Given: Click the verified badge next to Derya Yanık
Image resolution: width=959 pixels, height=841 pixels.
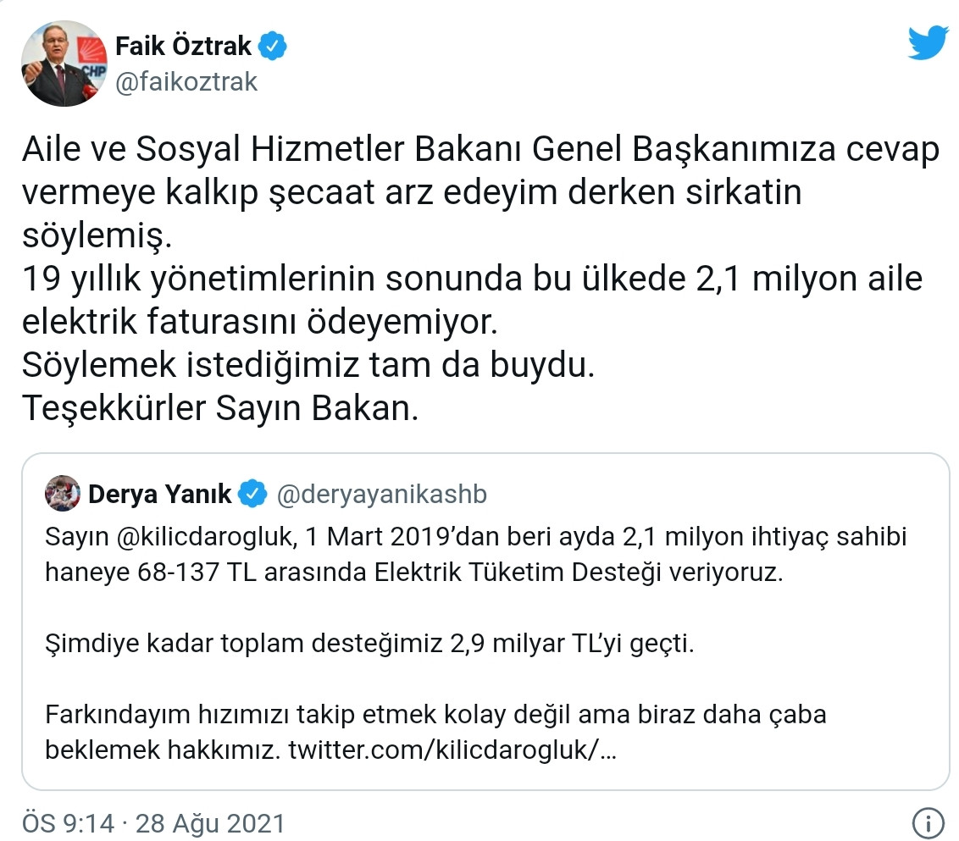Looking at the screenshot, I should tap(251, 493).
